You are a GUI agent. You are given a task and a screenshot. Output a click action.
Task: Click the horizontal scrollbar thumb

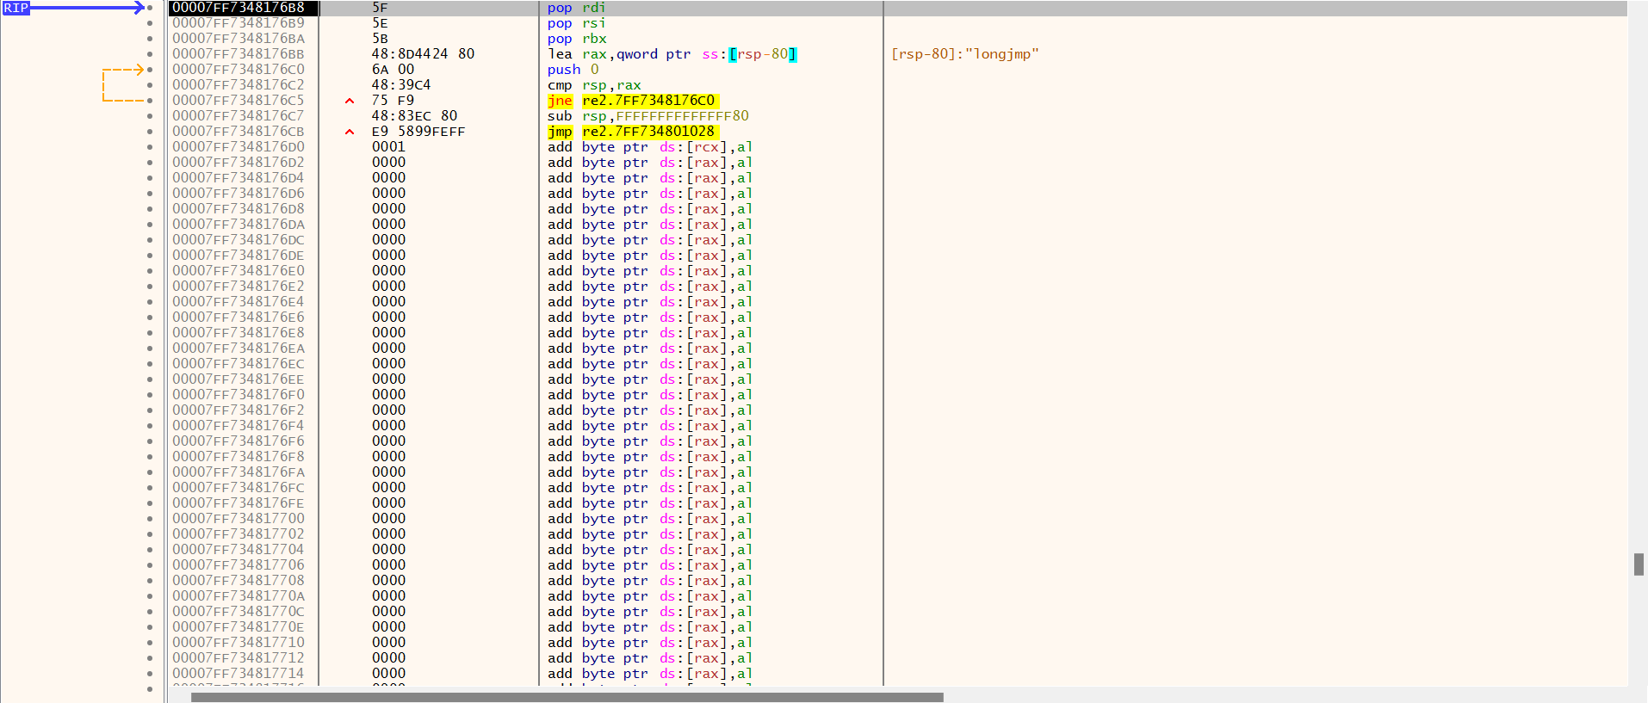click(567, 697)
